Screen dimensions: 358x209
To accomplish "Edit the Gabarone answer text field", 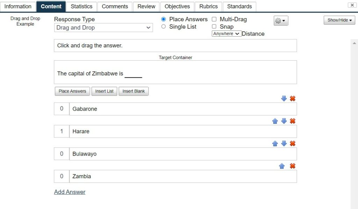I will 183,109.
